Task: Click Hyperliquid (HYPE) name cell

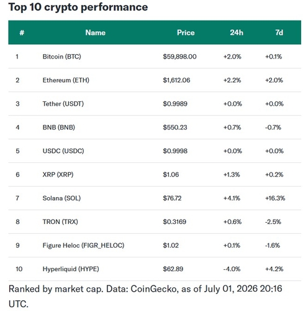Action: (x=71, y=269)
